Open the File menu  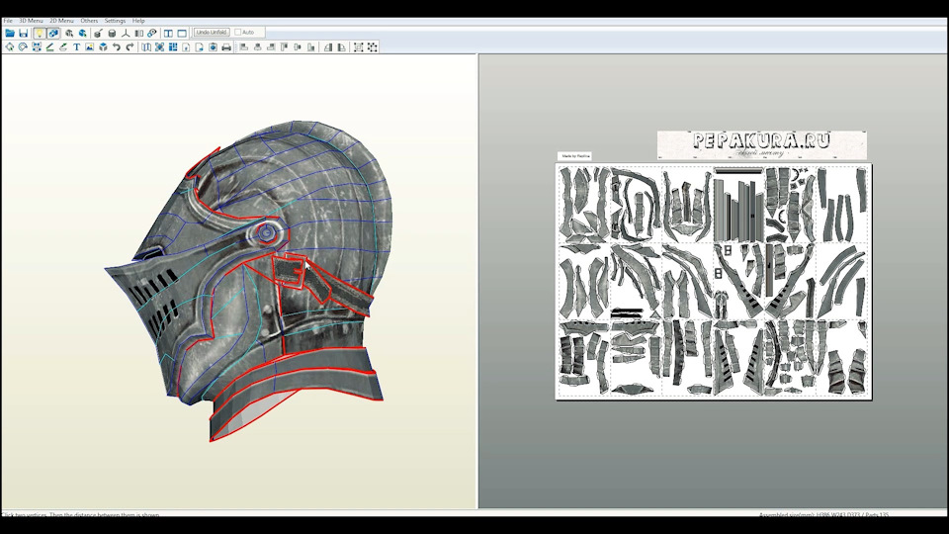point(8,21)
